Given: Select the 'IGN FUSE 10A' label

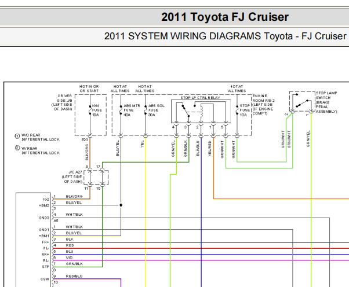Looking at the screenshot, I should [97, 110].
